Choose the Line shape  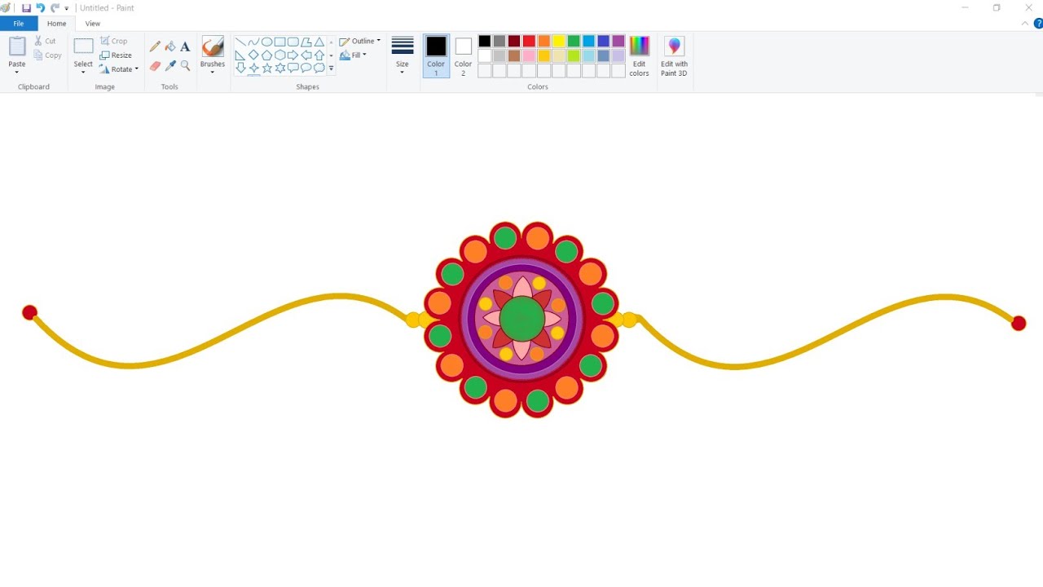point(240,42)
